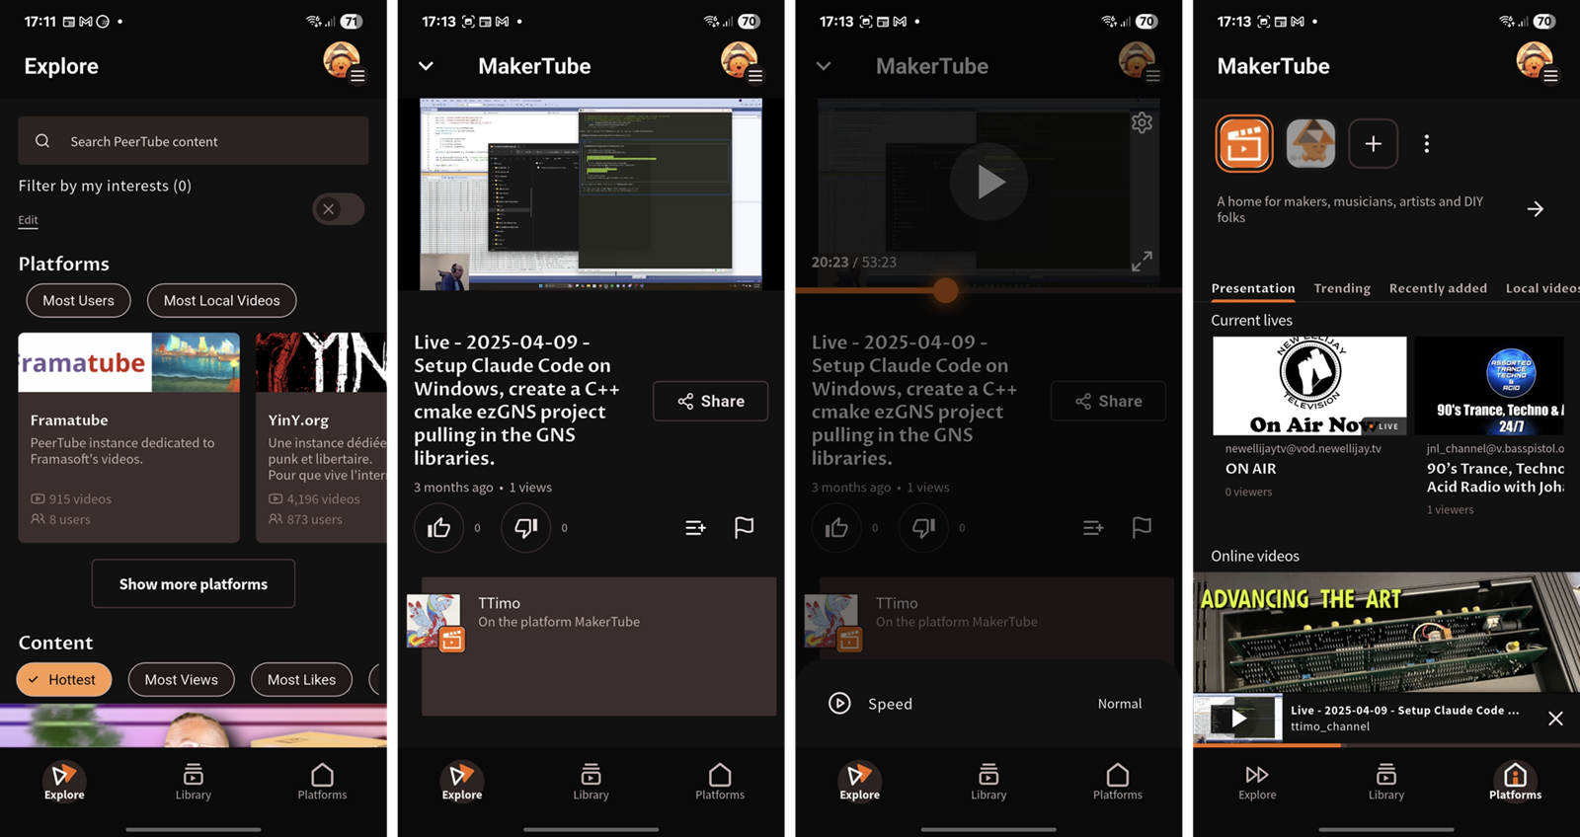Open the bright TTimo channel card
Screen dimensions: 1580x837
(x=598, y=647)
